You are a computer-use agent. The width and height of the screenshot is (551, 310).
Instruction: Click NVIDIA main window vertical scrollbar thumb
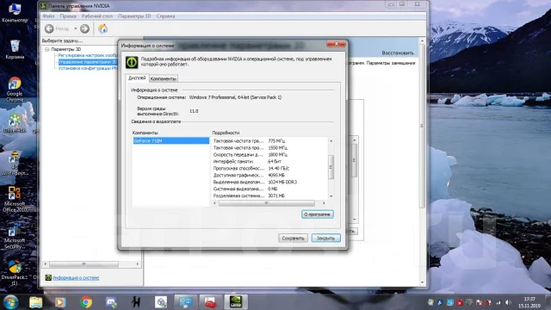[x=423, y=126]
